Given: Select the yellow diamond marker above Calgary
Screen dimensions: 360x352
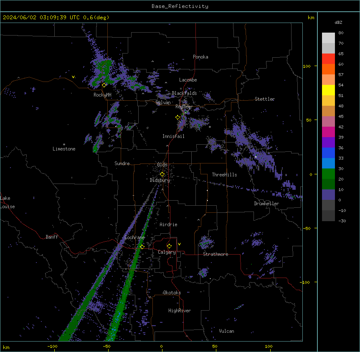Looking at the screenshot, I should tap(169, 246).
